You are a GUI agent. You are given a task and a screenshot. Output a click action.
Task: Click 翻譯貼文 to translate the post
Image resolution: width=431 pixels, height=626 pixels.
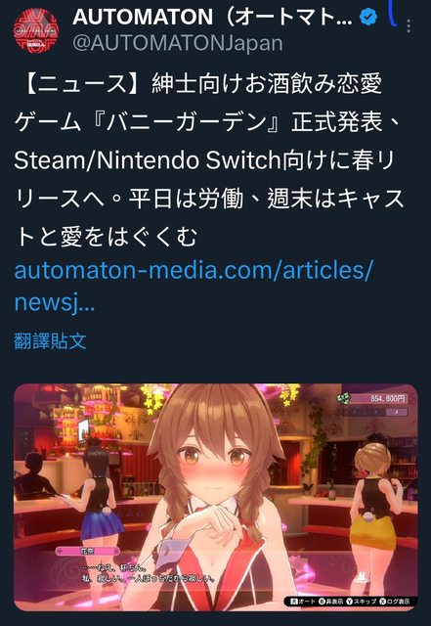(x=50, y=341)
